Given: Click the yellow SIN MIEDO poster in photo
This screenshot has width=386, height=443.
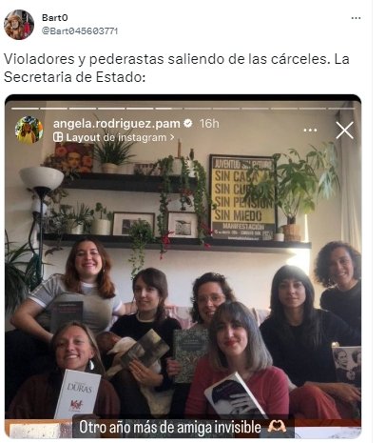Looking at the screenshot, I should [242, 197].
